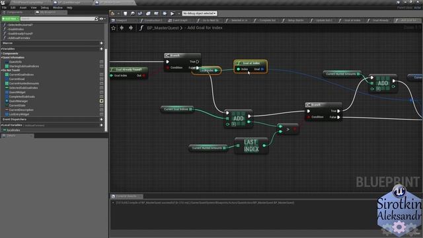423x238 pixels.
Task: Collapse the Local Variables section
Action: click(x=1, y=125)
